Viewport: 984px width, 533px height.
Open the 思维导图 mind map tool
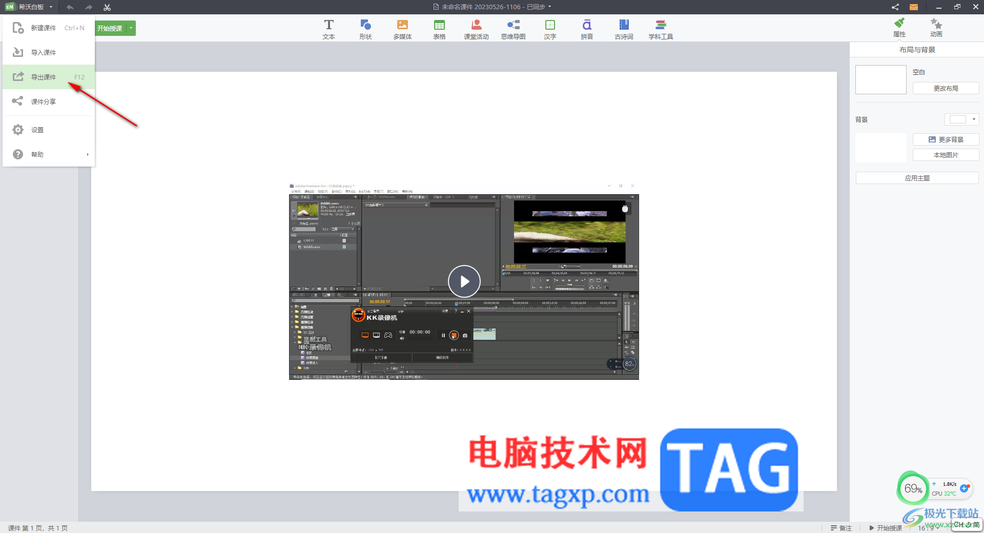513,29
